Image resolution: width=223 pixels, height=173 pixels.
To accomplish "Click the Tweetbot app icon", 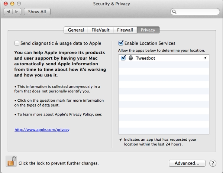I will pos(130,58).
